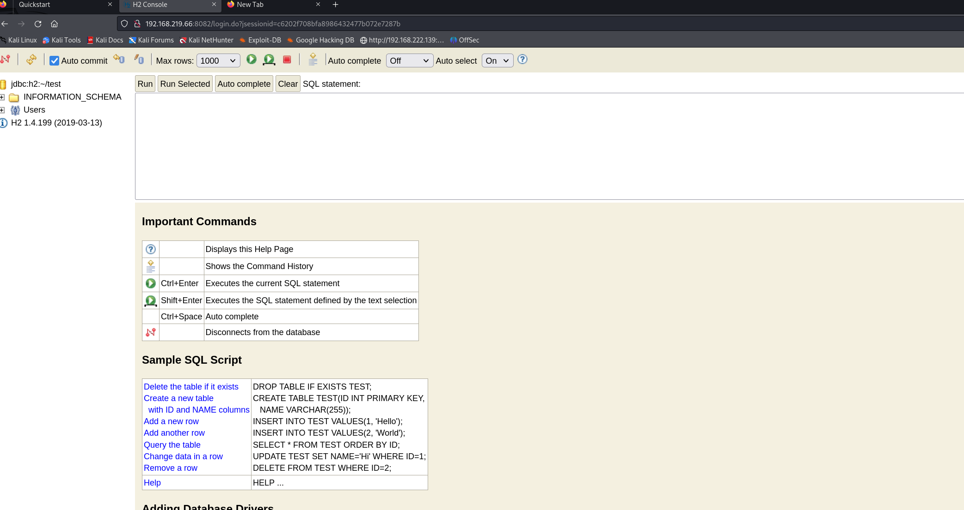
Task: Close the H2 Console tab
Action: pos(214,5)
